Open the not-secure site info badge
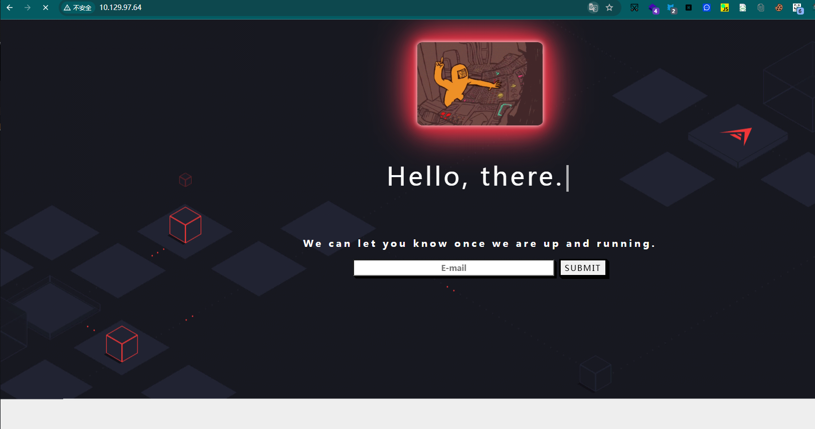 [x=78, y=8]
